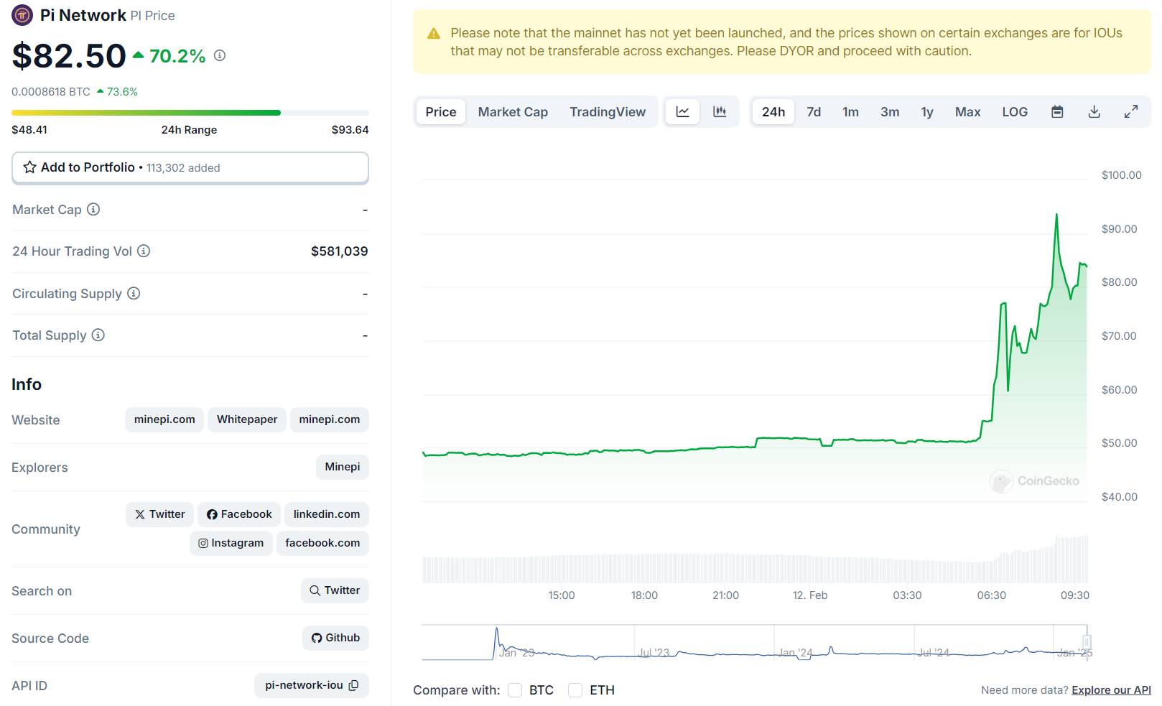The width and height of the screenshot is (1162, 706).
Task: Download chart data icon
Action: point(1094,112)
